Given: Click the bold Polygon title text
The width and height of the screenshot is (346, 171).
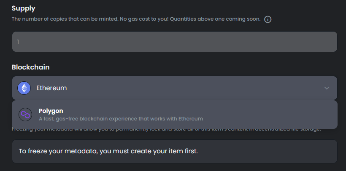Looking at the screenshot, I should [51, 111].
